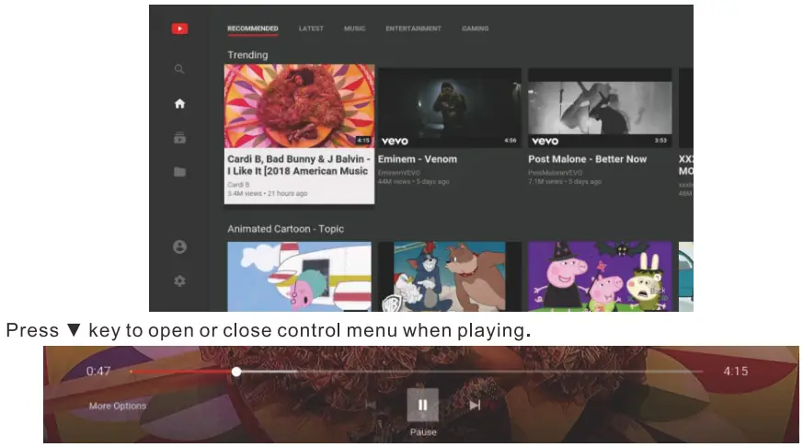Pause the playing video
This screenshot has width=803, height=447.
point(422,405)
